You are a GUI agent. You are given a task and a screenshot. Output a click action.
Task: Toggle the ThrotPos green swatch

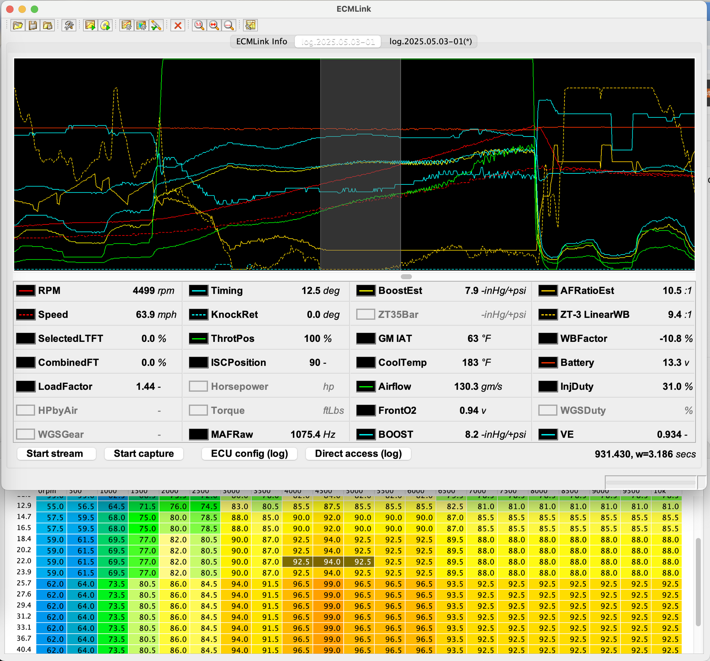(x=198, y=339)
